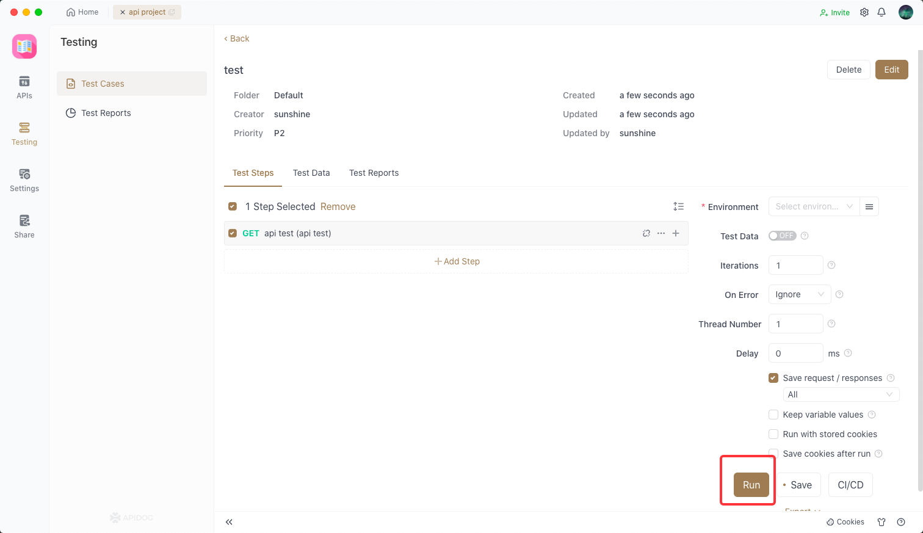Select Test Reports in the Testing panel
This screenshot has height=533, width=923.
(132, 113)
